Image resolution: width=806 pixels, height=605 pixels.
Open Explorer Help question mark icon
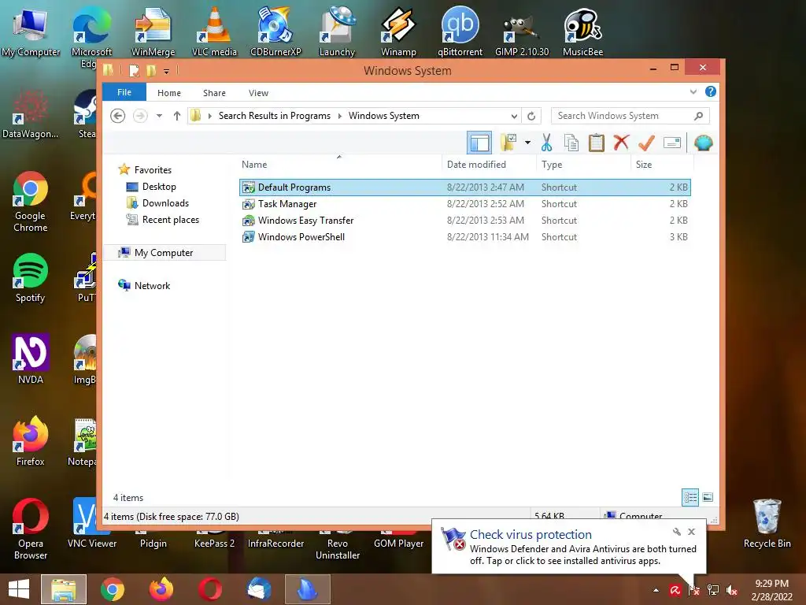tap(711, 91)
